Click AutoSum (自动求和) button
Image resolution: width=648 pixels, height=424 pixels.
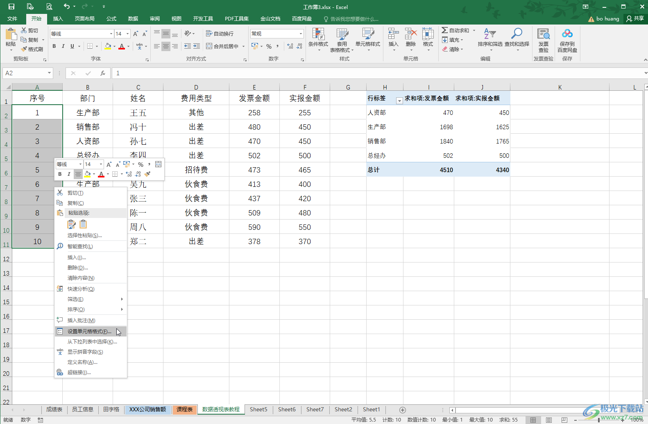coord(455,31)
